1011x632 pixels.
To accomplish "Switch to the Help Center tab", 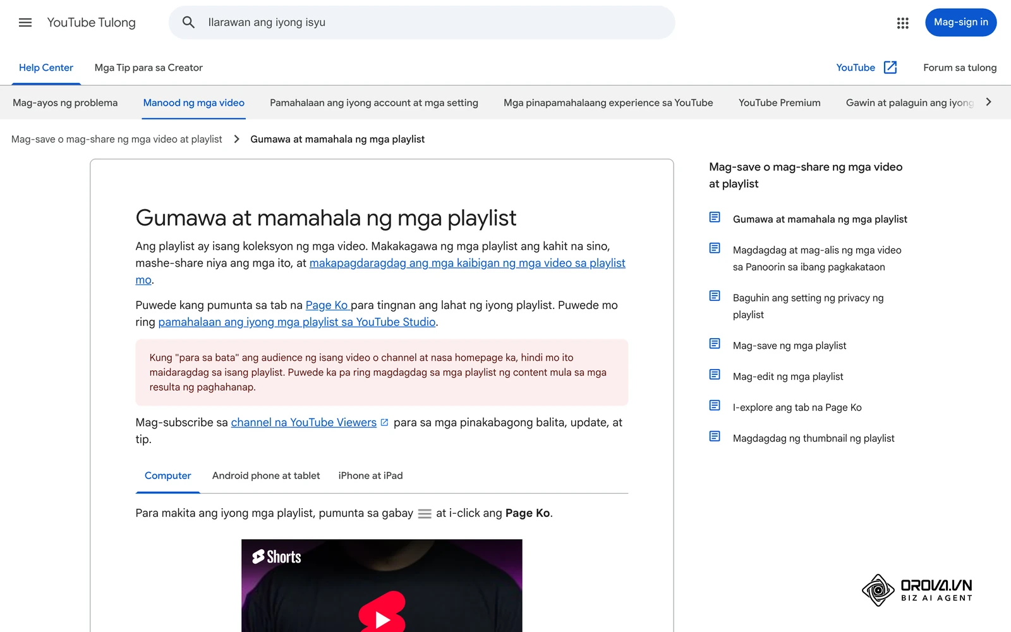I will [x=46, y=68].
